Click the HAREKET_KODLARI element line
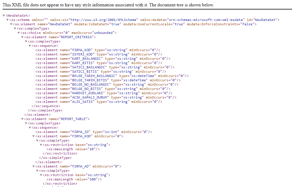Image resolution: width=292 pixels, height=187 pixels. pyautogui.click(x=104, y=93)
